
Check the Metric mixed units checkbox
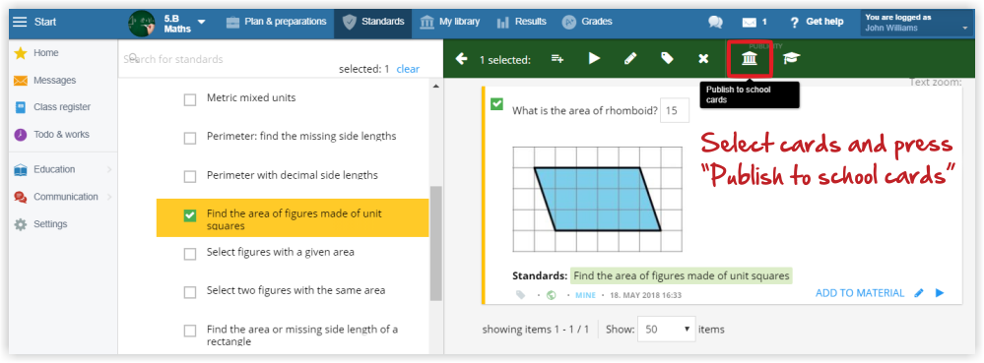(189, 99)
